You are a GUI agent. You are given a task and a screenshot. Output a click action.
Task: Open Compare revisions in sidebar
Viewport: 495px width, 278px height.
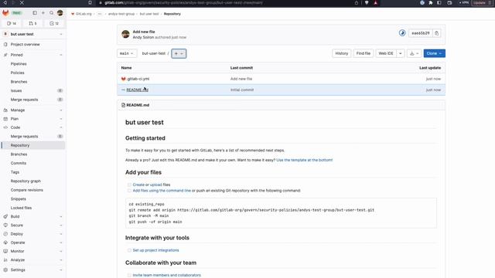tap(33, 190)
